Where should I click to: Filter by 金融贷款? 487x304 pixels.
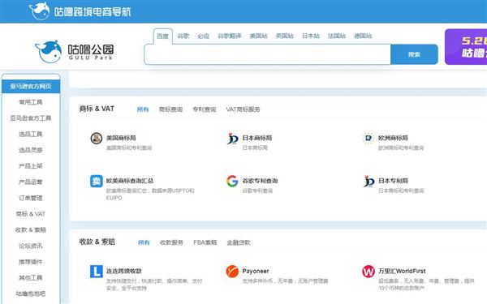tap(239, 242)
